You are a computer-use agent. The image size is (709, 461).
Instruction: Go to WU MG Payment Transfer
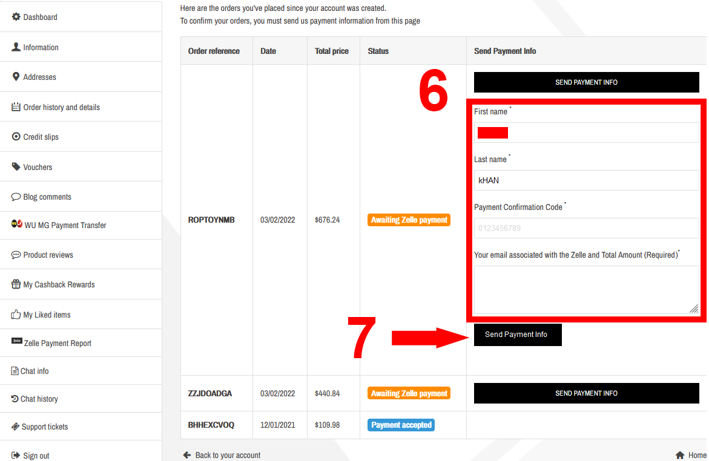pyautogui.click(x=65, y=225)
